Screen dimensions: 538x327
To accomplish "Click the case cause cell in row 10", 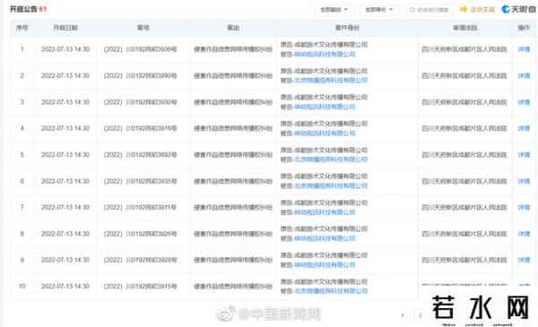I will (x=233, y=286).
